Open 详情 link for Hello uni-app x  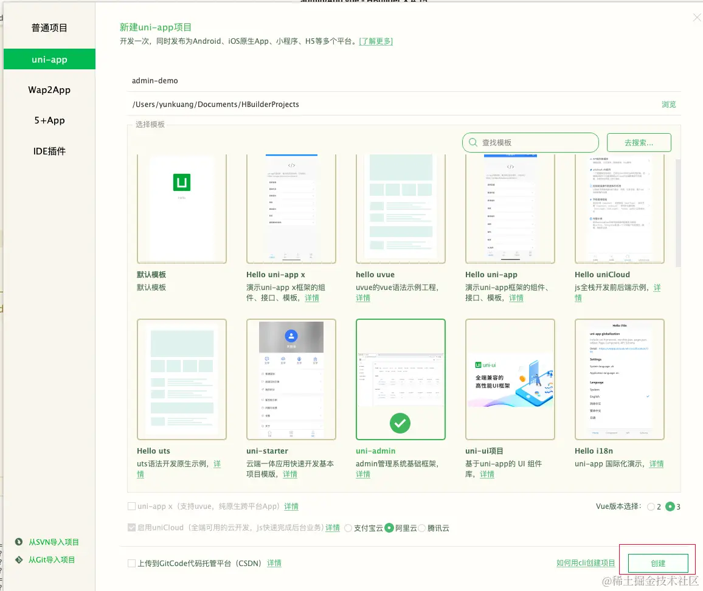pyautogui.click(x=311, y=298)
